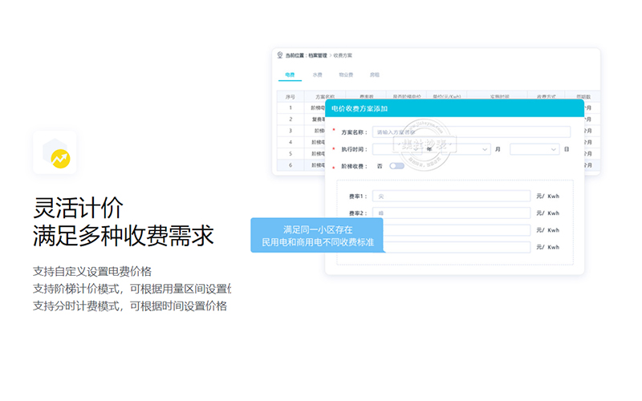This screenshot has width=642, height=401.
Task: Click the 收费方案 breadcrumb item
Action: (x=343, y=55)
